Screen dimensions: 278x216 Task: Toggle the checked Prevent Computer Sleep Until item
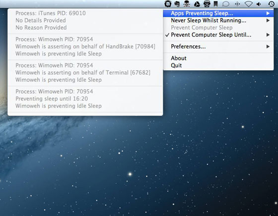tap(218, 35)
